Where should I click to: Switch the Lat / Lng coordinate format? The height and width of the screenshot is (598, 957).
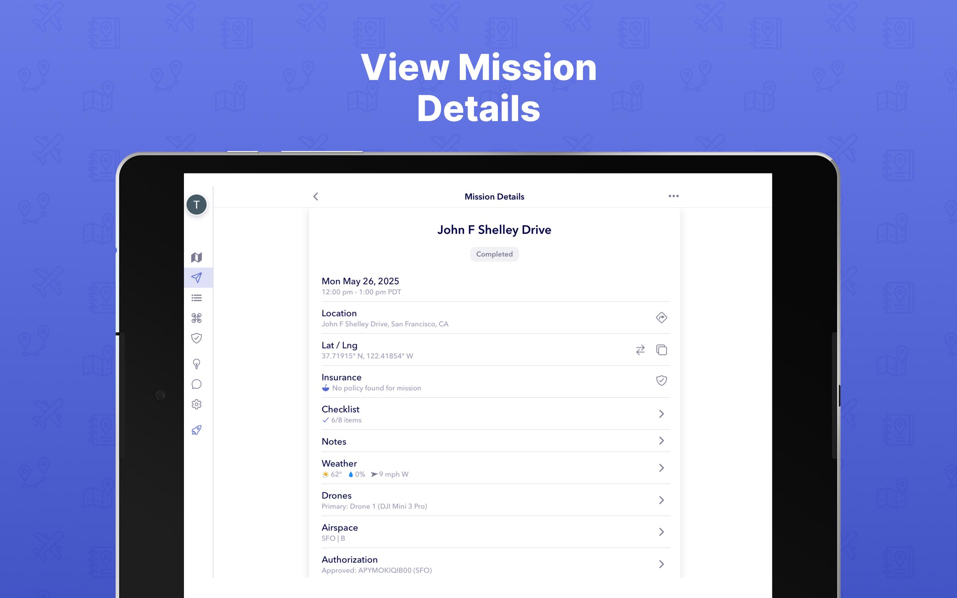tap(640, 350)
